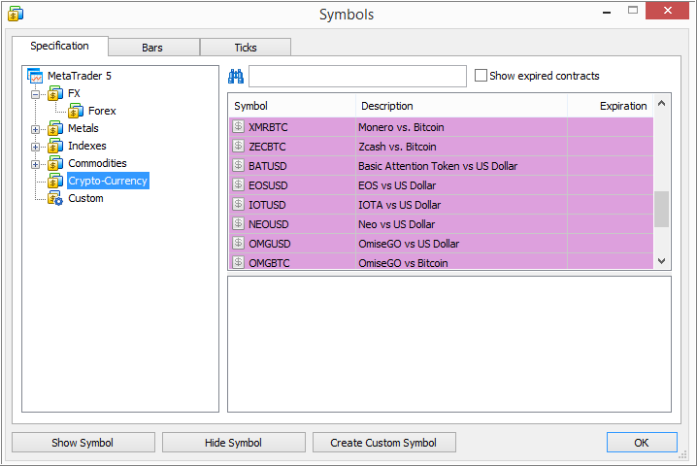Expand the Commodities tree node

coord(35,164)
